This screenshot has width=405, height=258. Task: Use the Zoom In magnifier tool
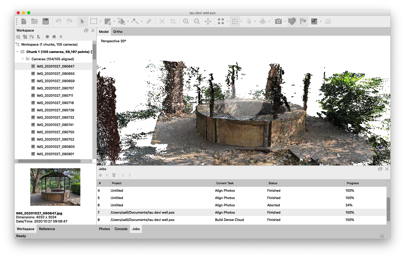[x=186, y=21]
